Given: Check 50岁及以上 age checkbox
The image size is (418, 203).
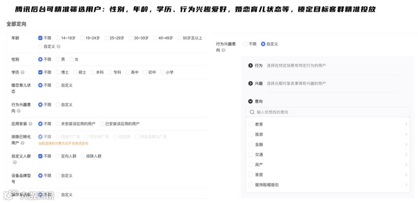Looking at the screenshot, I should click(x=180, y=38).
